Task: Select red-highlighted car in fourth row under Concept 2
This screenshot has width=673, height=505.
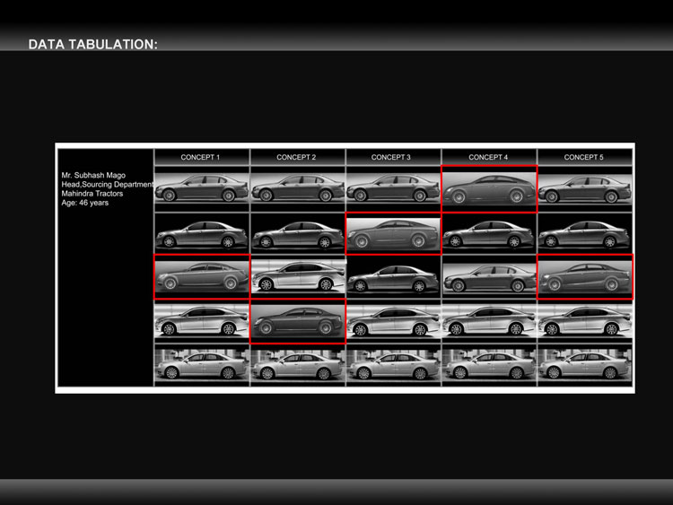Action: pos(298,321)
